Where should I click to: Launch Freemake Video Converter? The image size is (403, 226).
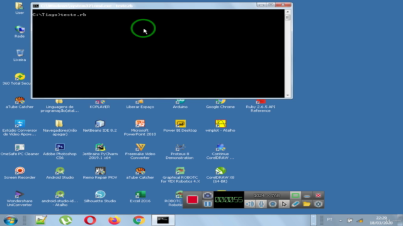point(140,151)
